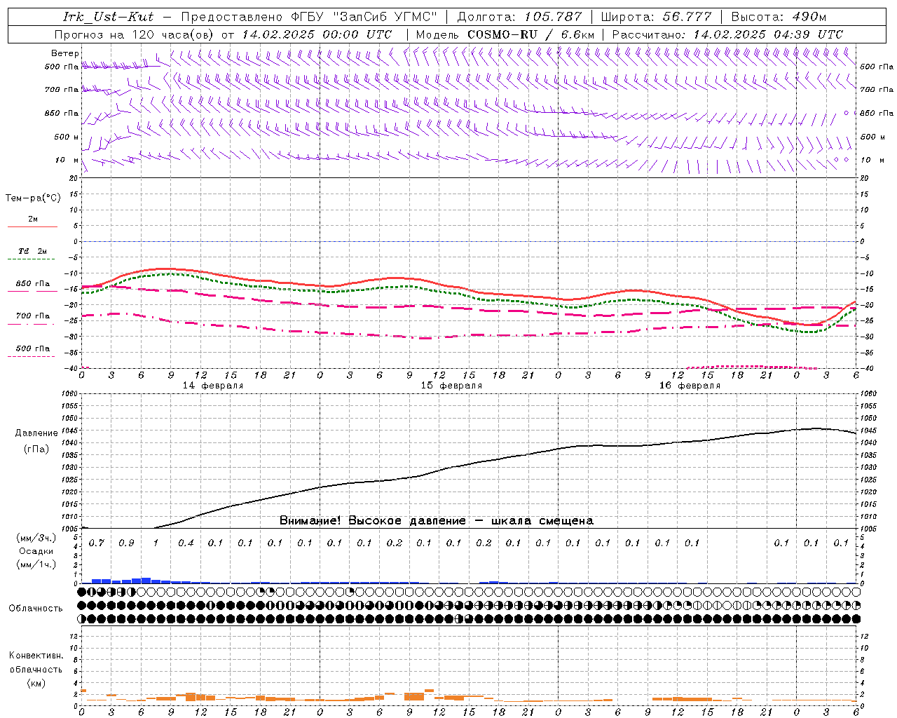The width and height of the screenshot is (897, 718).
Task: Click the warning text Внимание! Высокое давление
Action: click(373, 521)
